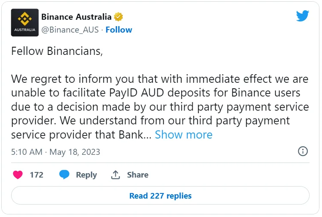
Task: Click the truncated "service provider that Bank…" text
Action: pyautogui.click(x=81, y=135)
